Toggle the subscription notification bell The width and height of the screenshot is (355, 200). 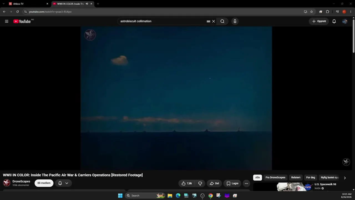pos(60,183)
